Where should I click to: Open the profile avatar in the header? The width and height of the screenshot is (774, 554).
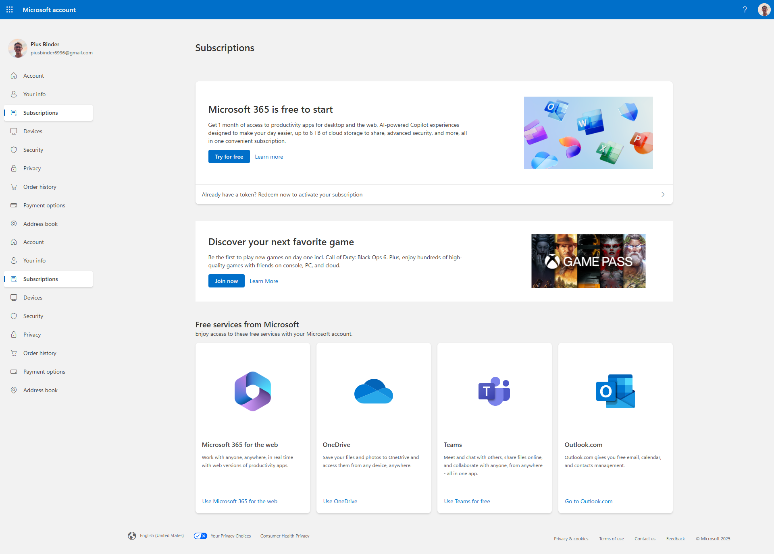coord(764,10)
